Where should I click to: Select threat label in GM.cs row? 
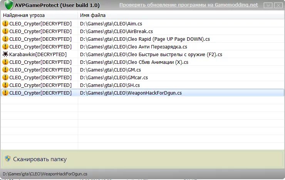40,70
